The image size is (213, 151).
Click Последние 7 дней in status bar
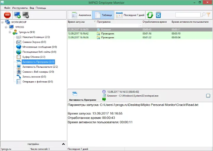pos(78,149)
